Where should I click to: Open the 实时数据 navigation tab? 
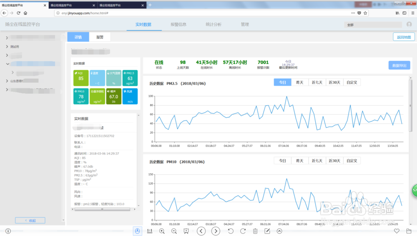[143, 25]
